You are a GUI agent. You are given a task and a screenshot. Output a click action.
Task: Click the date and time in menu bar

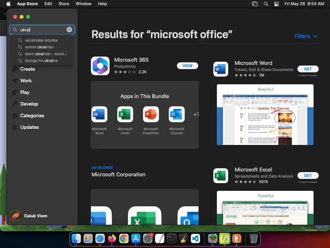coord(304,4)
